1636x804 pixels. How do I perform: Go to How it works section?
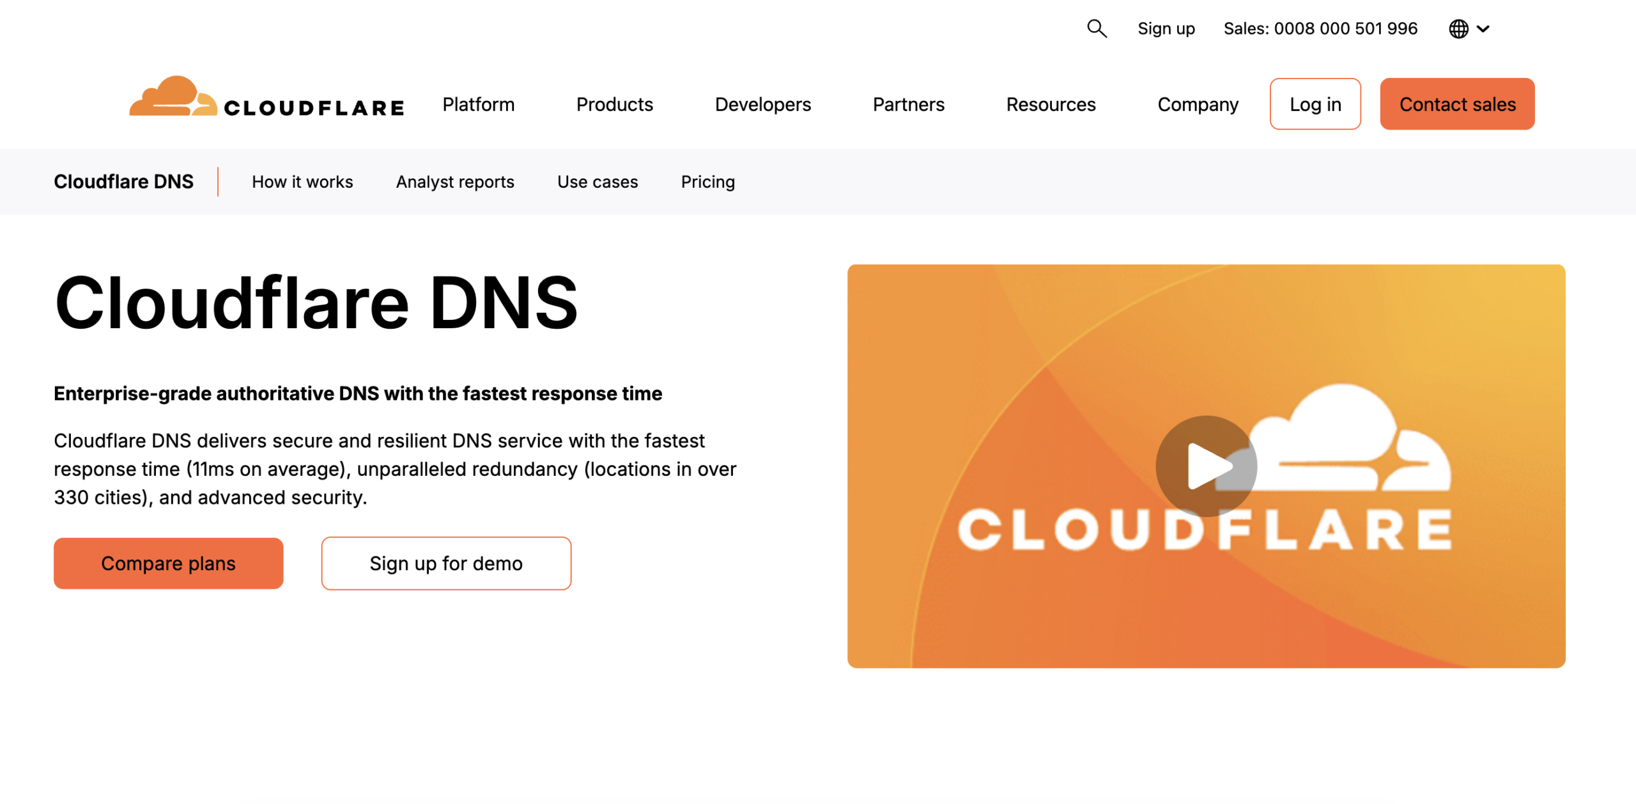(x=302, y=182)
